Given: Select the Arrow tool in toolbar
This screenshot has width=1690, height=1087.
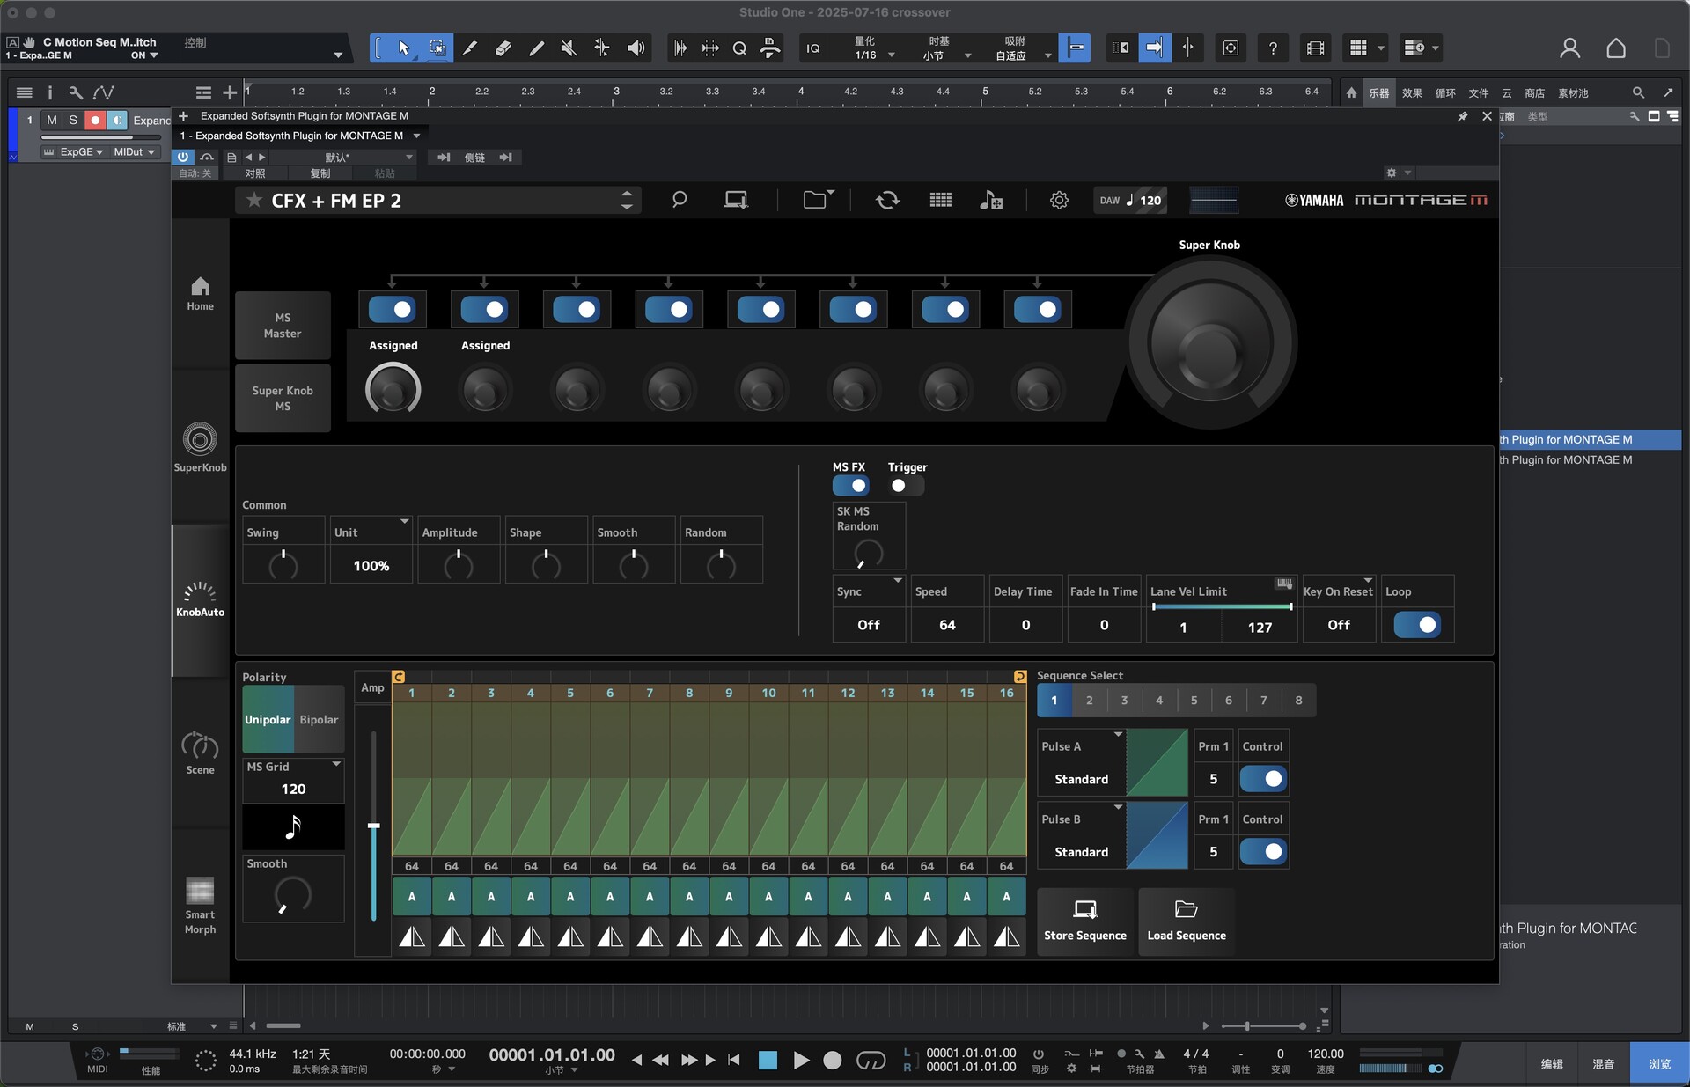Looking at the screenshot, I should coord(404,48).
